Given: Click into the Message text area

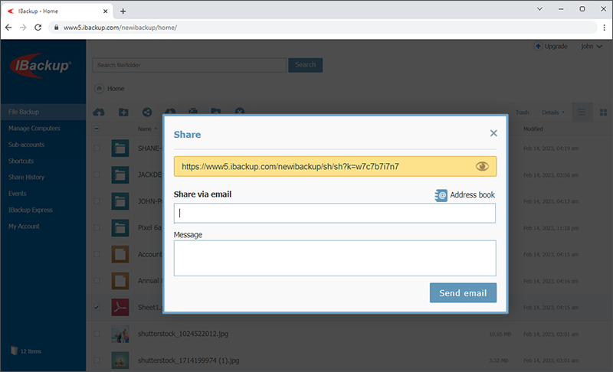Looking at the screenshot, I should point(335,258).
